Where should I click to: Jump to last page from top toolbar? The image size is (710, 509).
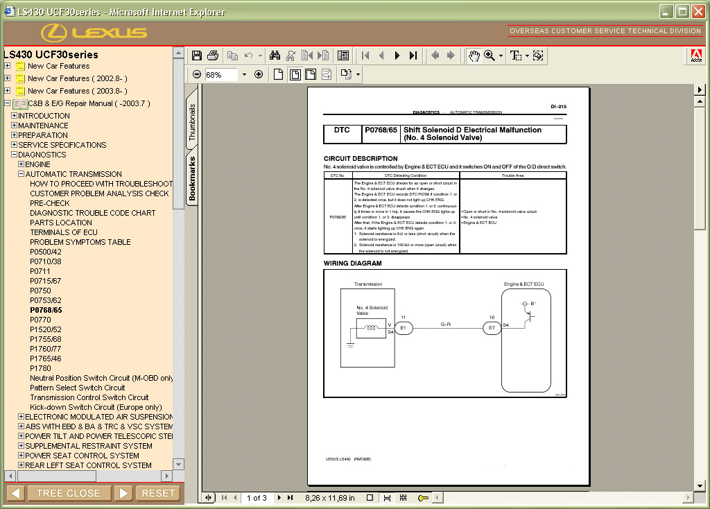(413, 55)
